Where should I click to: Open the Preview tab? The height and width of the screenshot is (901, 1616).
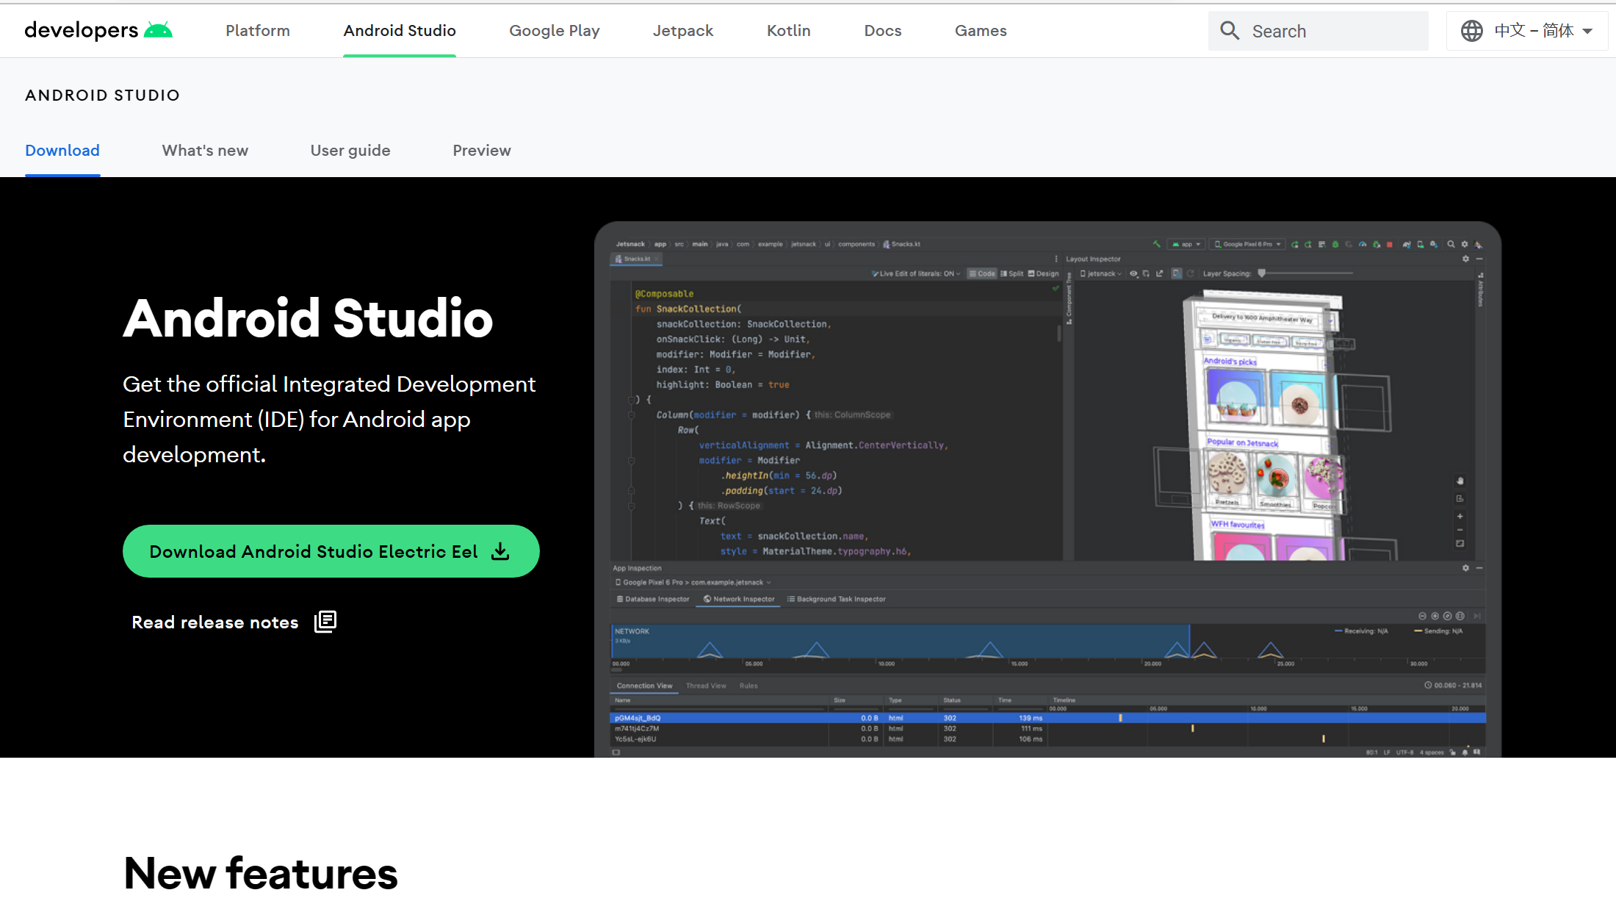tap(482, 151)
